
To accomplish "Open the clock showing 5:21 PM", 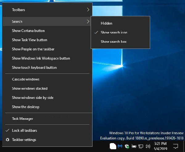I will point(160,146).
